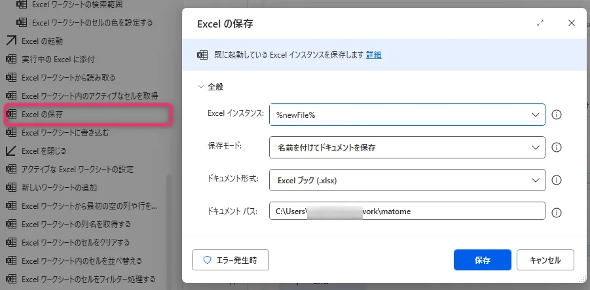Collapse the 全般 section

[x=201, y=86]
